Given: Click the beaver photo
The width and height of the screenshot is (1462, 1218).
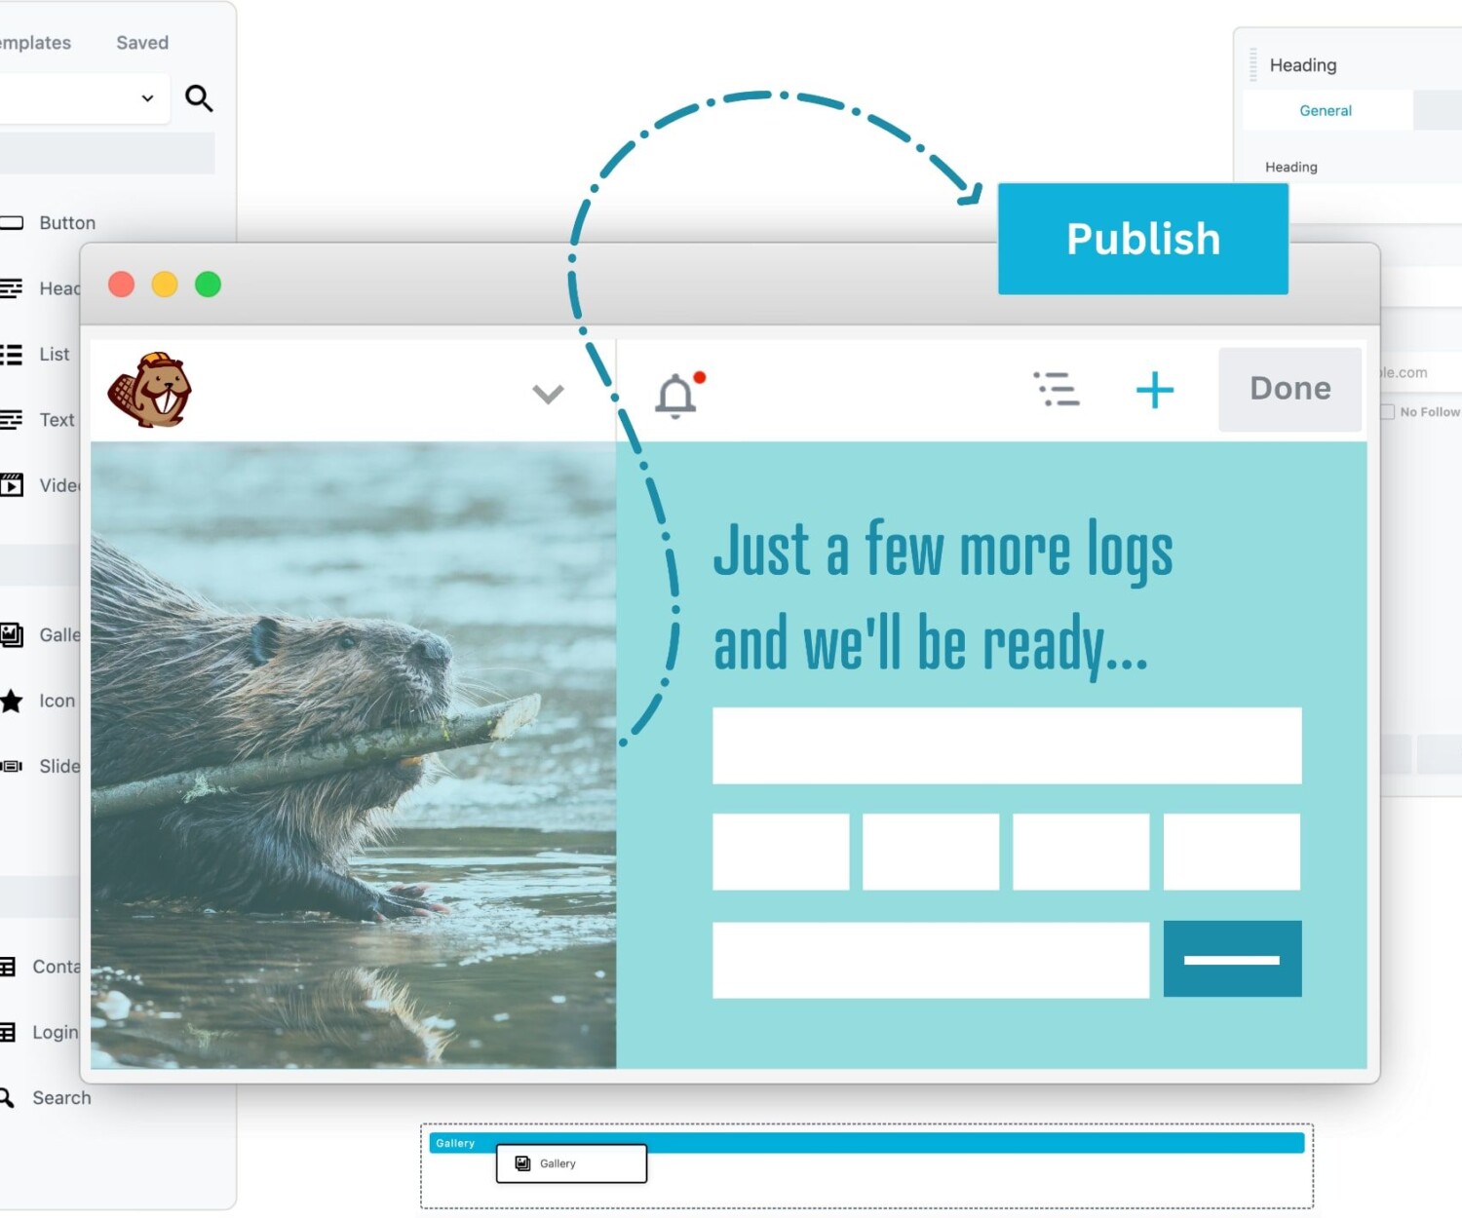Looking at the screenshot, I should click(353, 754).
